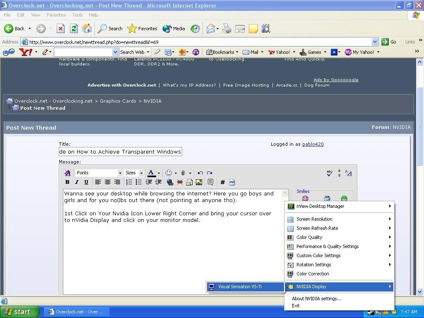
Task: Insert an image into the message
Action: click(199, 182)
